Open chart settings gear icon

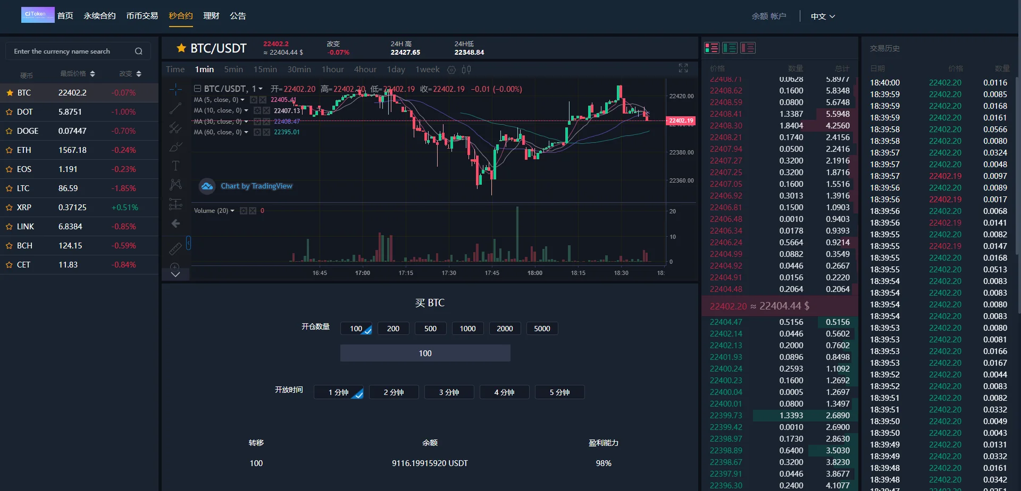pos(451,70)
